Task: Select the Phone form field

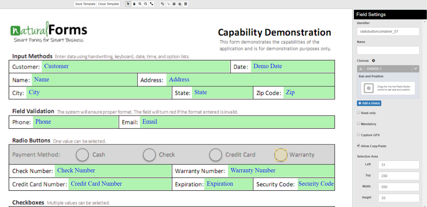Action: pyautogui.click(x=76, y=122)
